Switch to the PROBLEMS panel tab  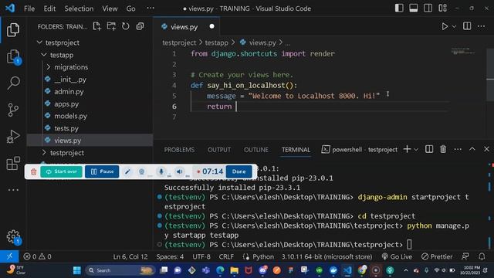[x=179, y=150]
